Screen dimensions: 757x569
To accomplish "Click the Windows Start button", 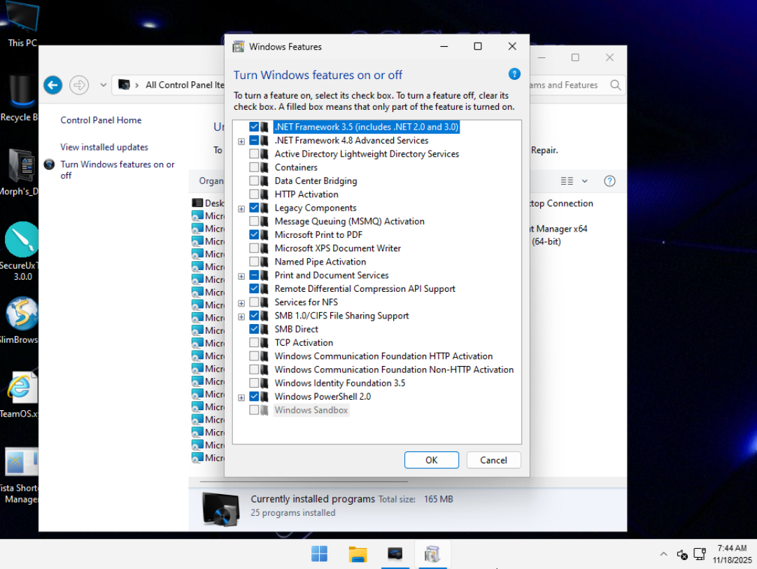I will (x=320, y=554).
